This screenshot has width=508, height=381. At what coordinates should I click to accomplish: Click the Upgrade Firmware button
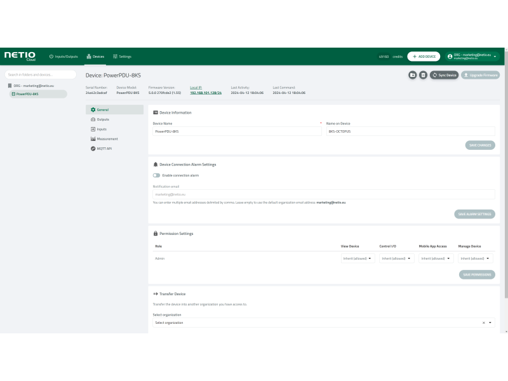480,75
